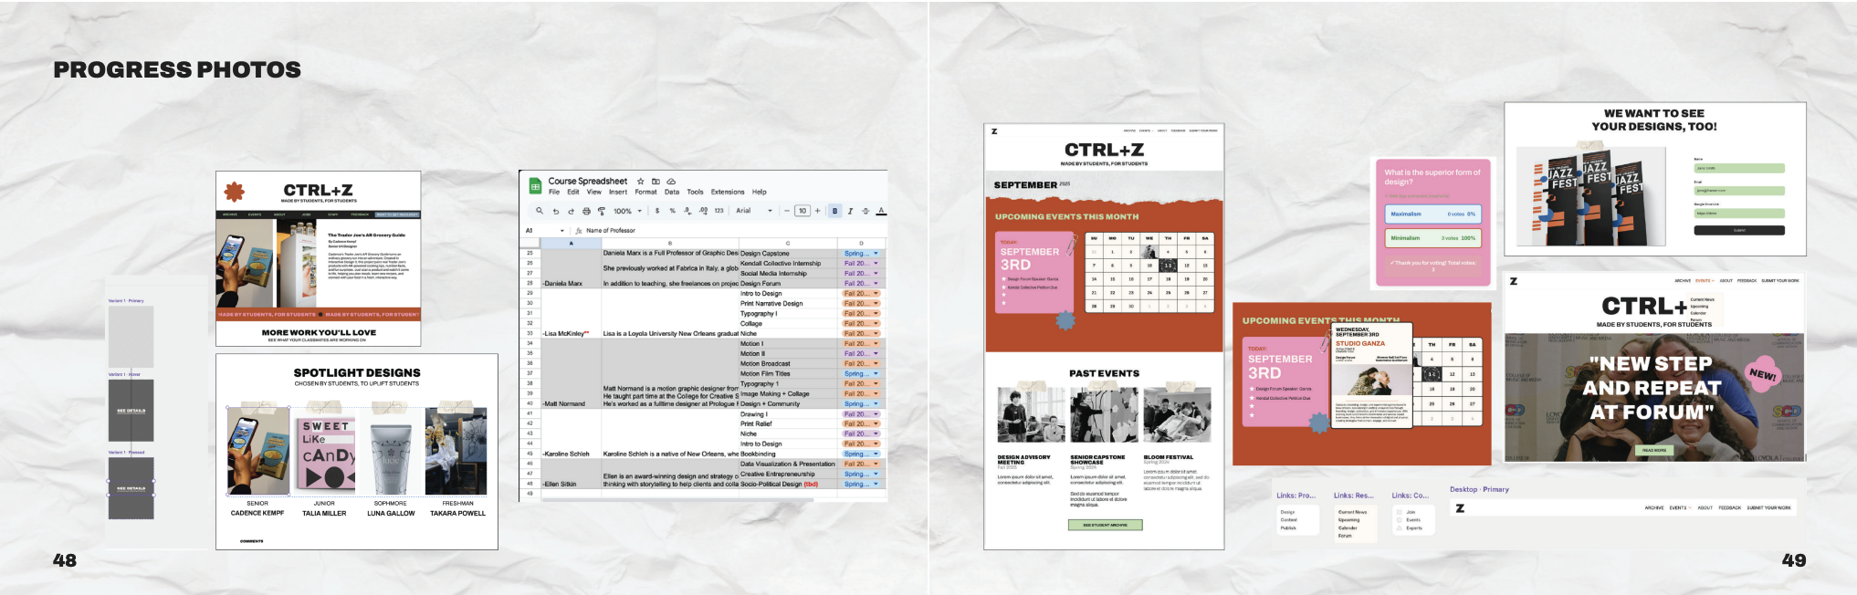This screenshot has width=1857, height=595.
Task: Open Cadence Kempf's spotlight design thumbnail
Action: point(258,452)
